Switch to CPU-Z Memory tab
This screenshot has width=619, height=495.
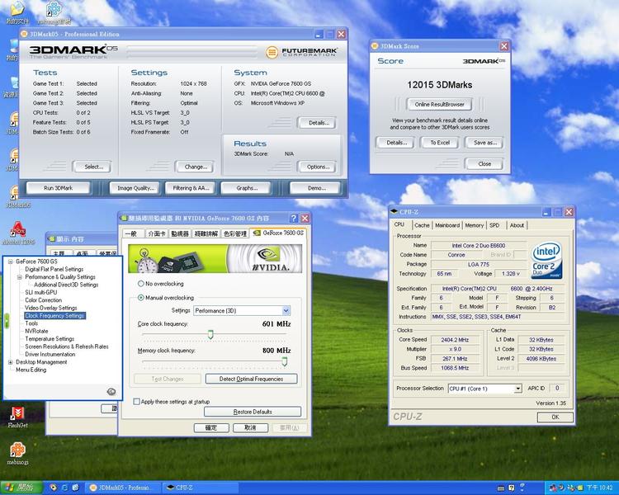click(474, 225)
